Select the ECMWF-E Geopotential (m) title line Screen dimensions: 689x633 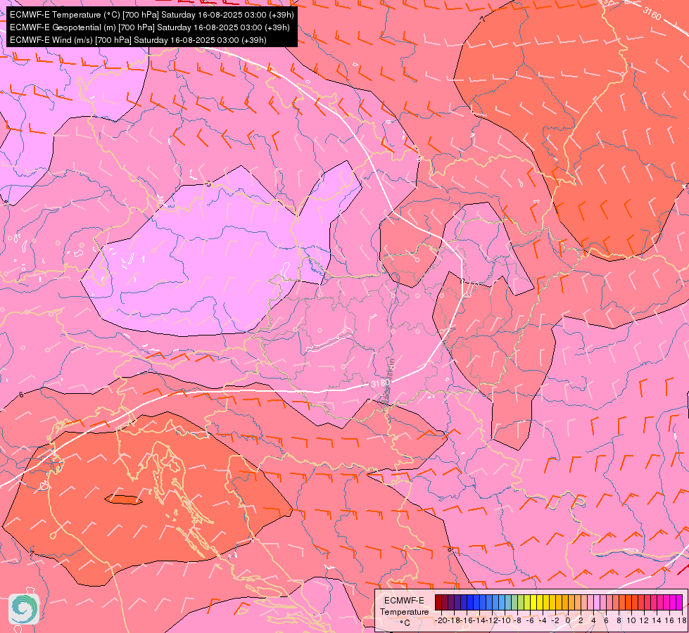149,27
